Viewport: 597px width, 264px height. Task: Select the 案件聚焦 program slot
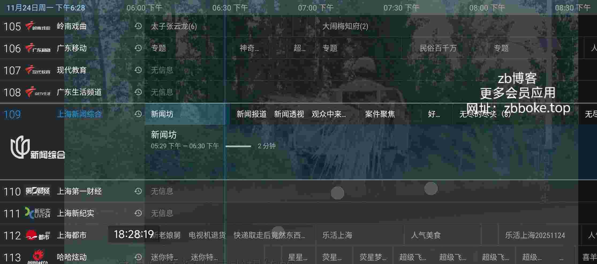380,114
